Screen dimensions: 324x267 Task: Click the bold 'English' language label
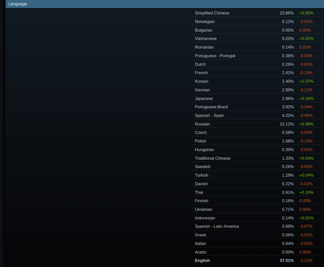202,260
